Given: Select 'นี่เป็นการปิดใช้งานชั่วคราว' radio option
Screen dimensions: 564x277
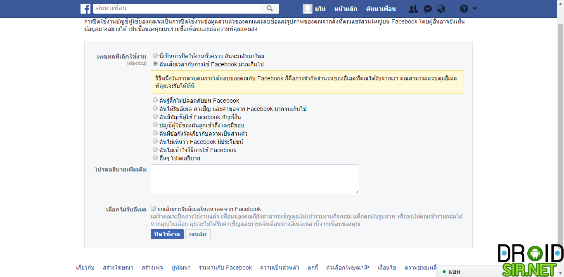Looking at the screenshot, I should tap(155, 55).
